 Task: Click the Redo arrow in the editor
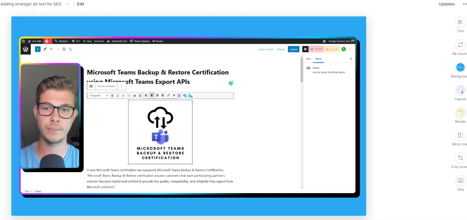click(x=58, y=49)
